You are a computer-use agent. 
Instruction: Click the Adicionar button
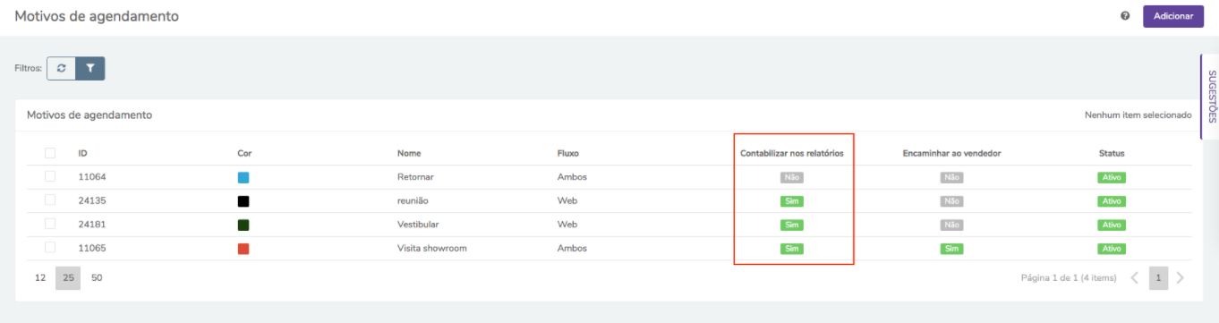coord(1173,16)
